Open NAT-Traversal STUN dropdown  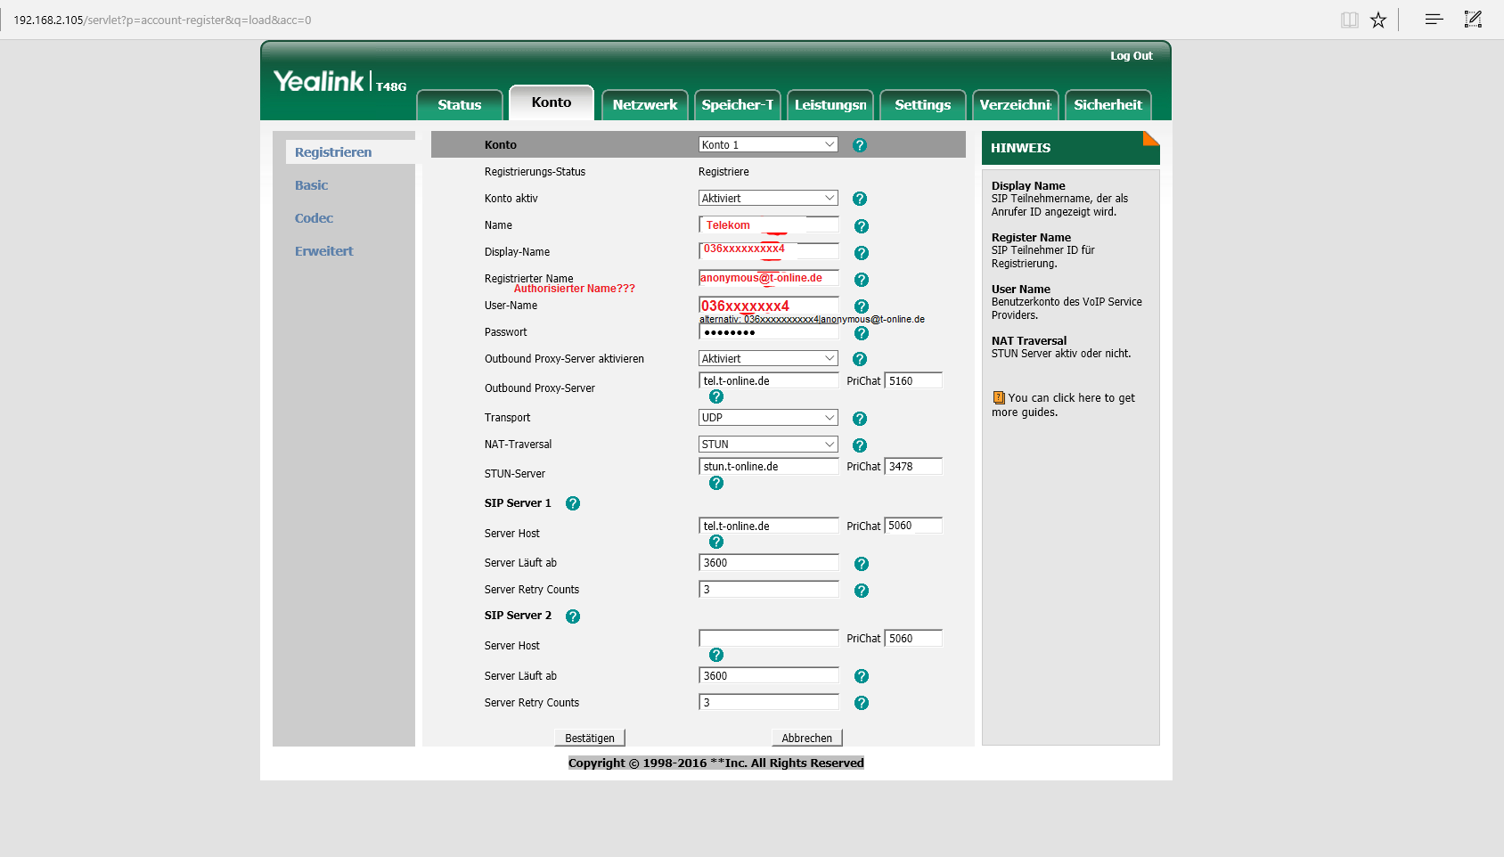768,444
